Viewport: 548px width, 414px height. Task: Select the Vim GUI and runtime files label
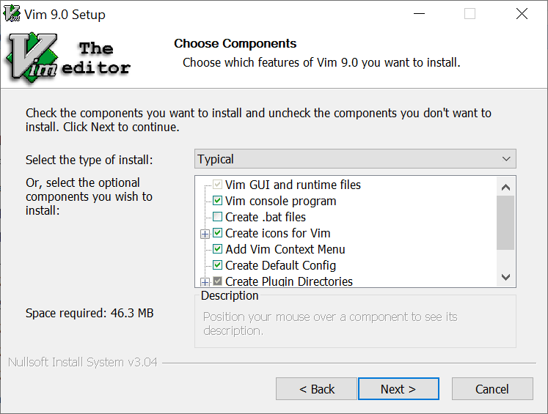coord(293,185)
